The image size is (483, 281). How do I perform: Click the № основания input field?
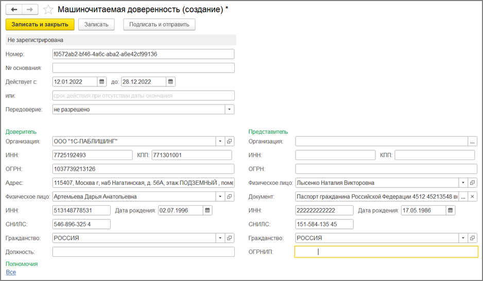(143, 68)
